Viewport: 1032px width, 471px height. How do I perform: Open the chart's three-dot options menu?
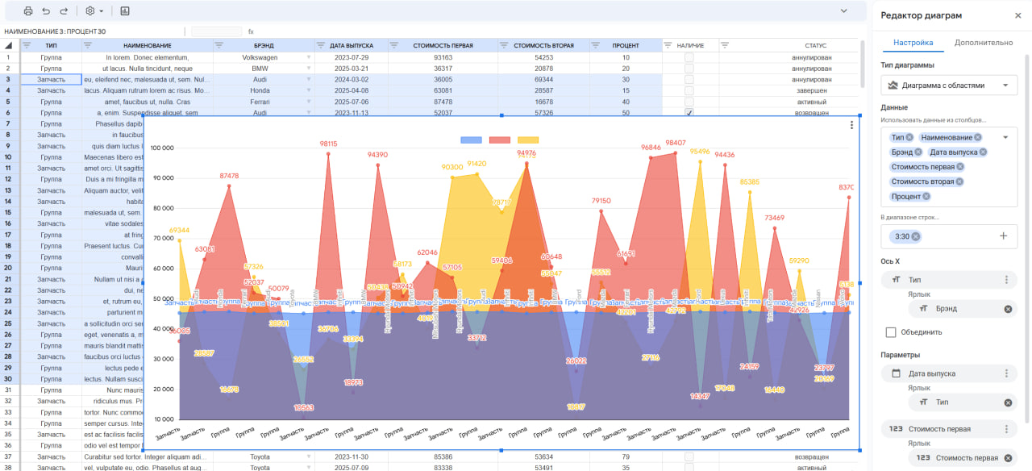[x=851, y=125]
